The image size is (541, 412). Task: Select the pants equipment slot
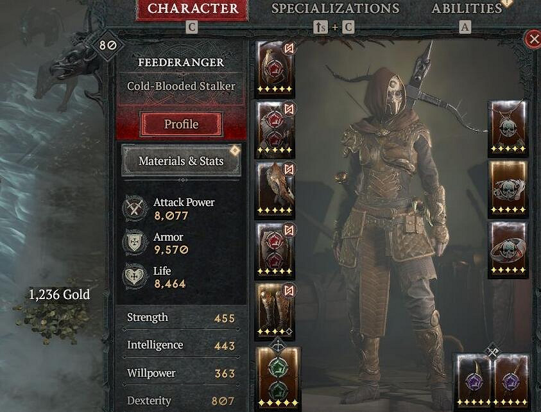pyautogui.click(x=275, y=250)
